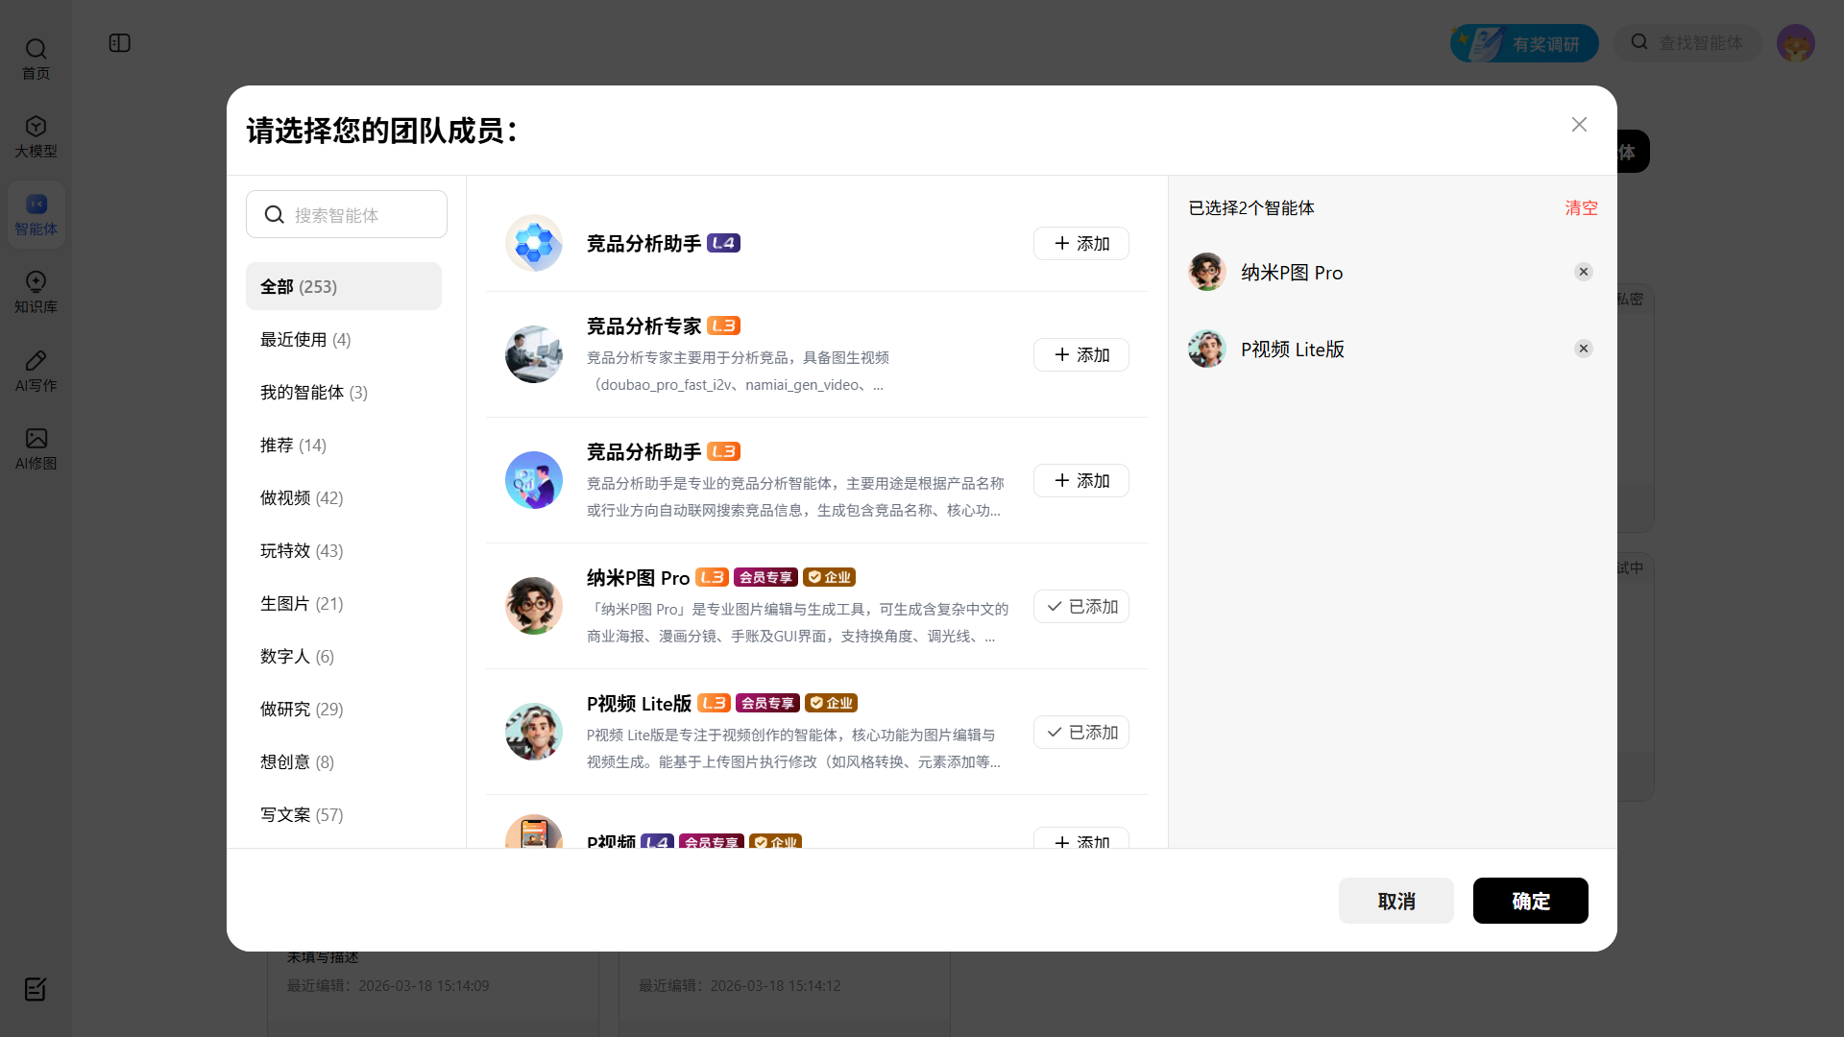1844x1037 pixels.
Task: Close the team member dialog
Action: coord(1579,125)
